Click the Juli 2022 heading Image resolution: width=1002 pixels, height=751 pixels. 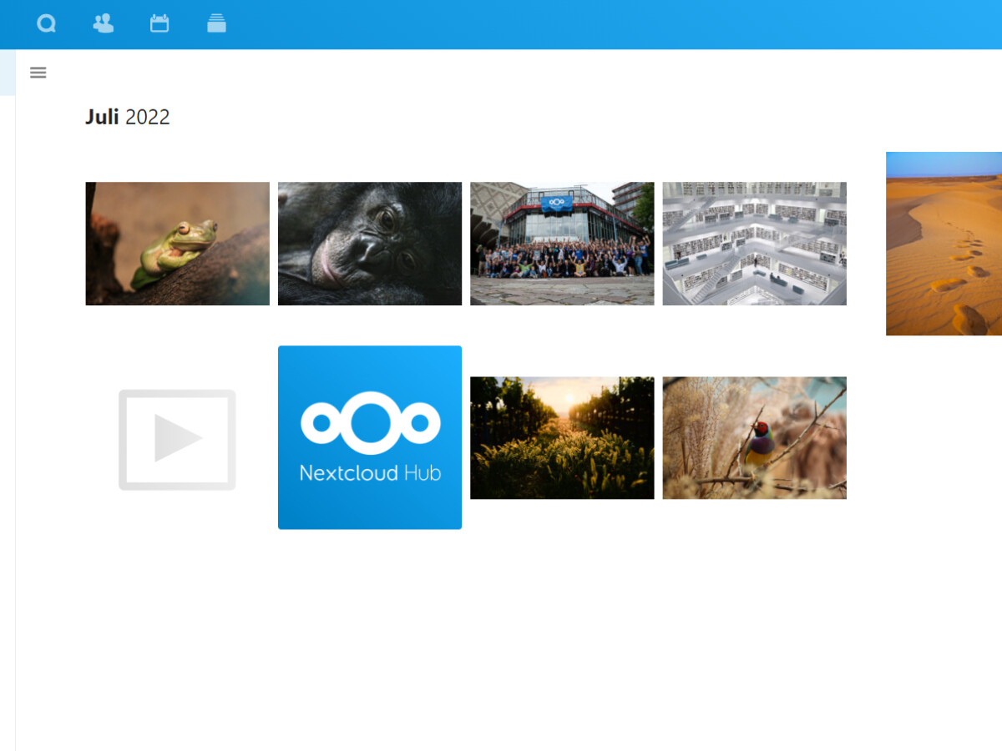[127, 117]
